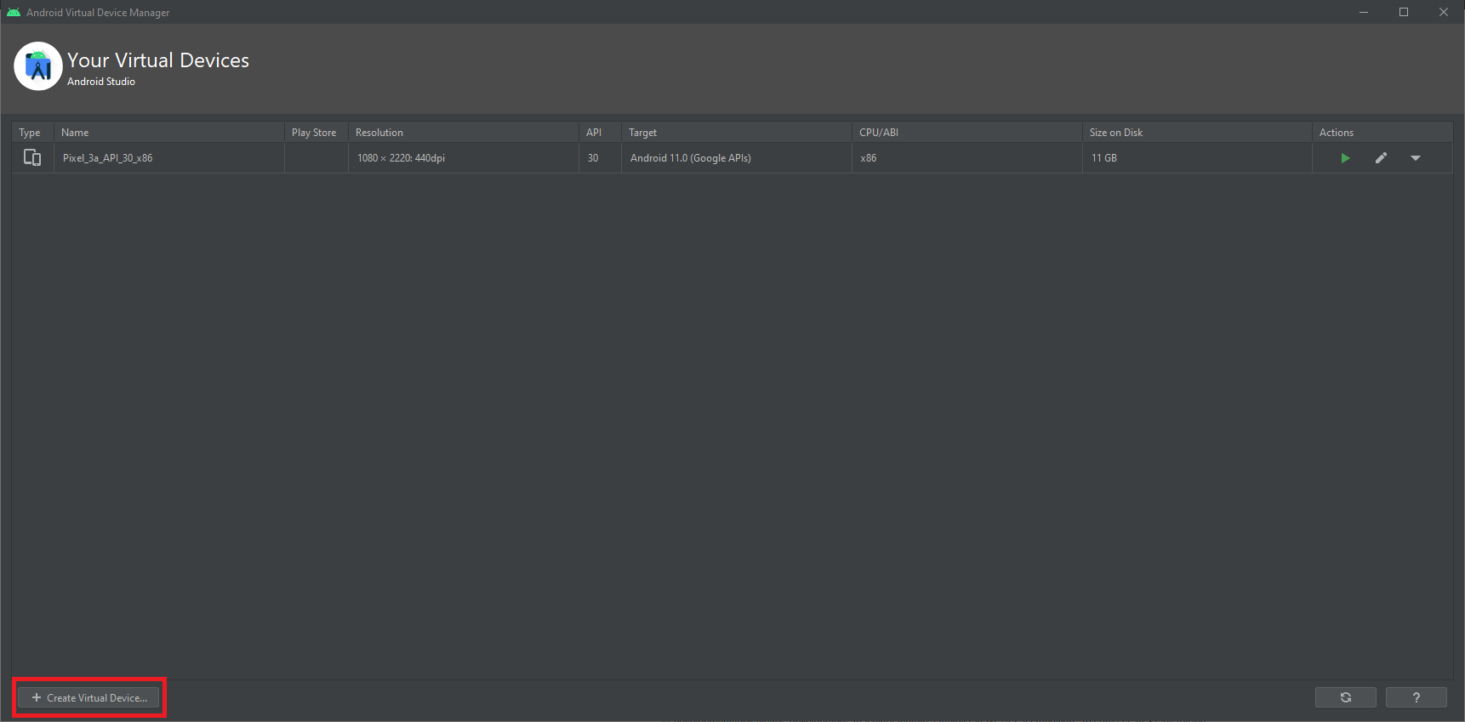Click the Your Virtual Devices heading

click(158, 60)
